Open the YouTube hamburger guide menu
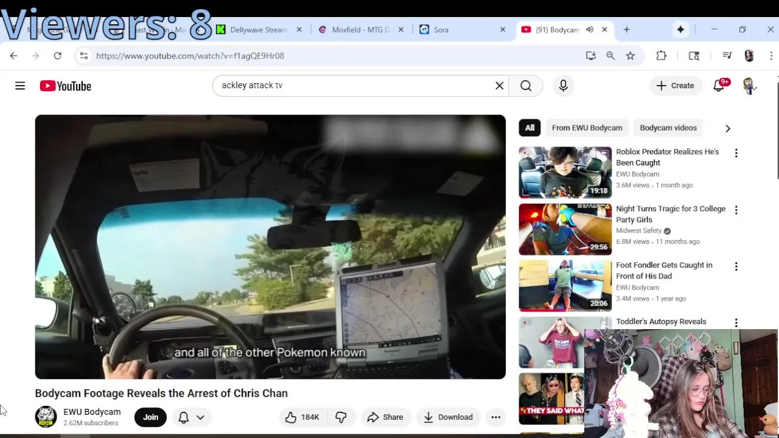 tap(20, 86)
